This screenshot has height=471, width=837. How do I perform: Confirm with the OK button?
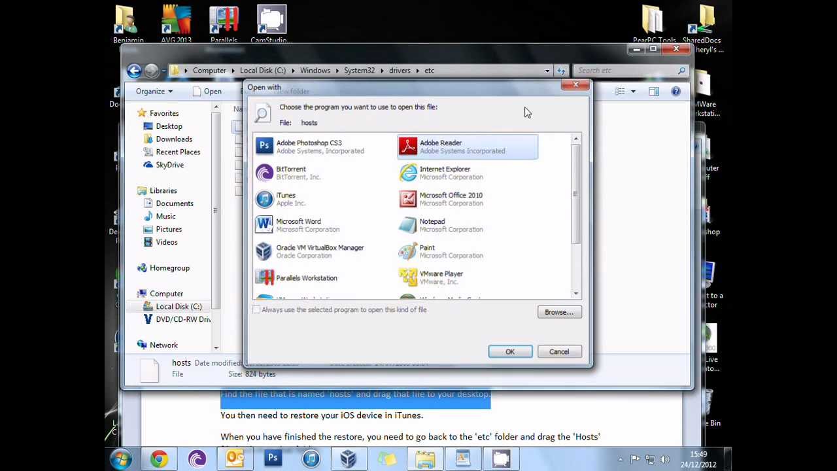coord(510,352)
